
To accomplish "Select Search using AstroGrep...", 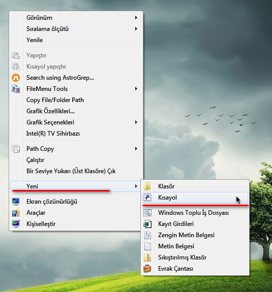I will 76,78.
